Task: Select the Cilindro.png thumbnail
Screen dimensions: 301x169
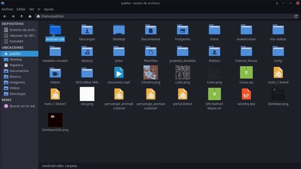Action: [150, 72]
